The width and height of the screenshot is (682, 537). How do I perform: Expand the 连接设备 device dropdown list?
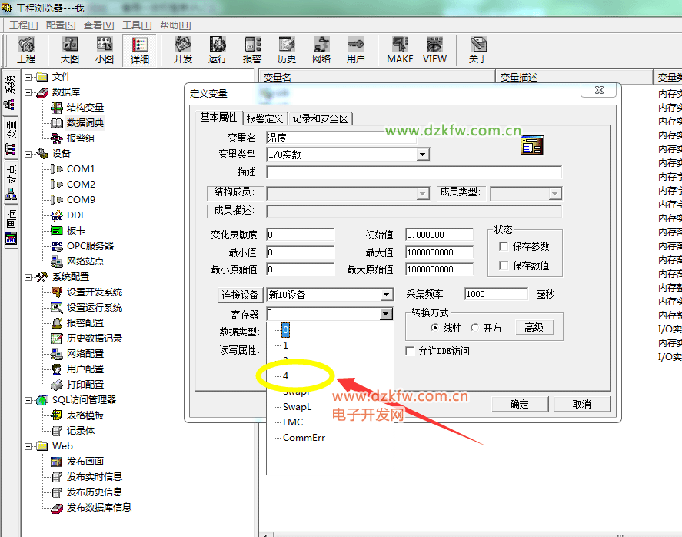click(386, 295)
